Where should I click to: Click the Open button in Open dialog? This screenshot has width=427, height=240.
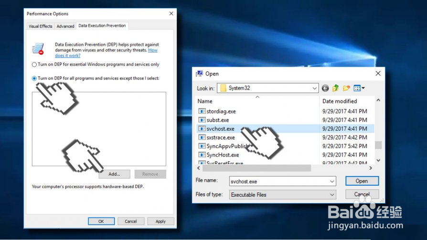[362, 181]
